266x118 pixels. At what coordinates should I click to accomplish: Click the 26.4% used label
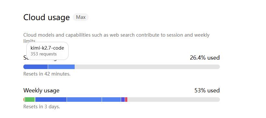[x=205, y=58]
